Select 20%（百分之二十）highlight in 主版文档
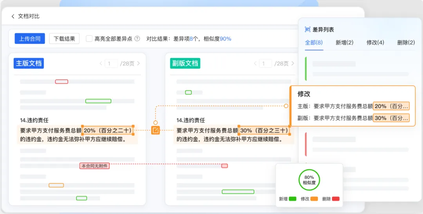Screen dimensions: 423x214 [x=108, y=130]
